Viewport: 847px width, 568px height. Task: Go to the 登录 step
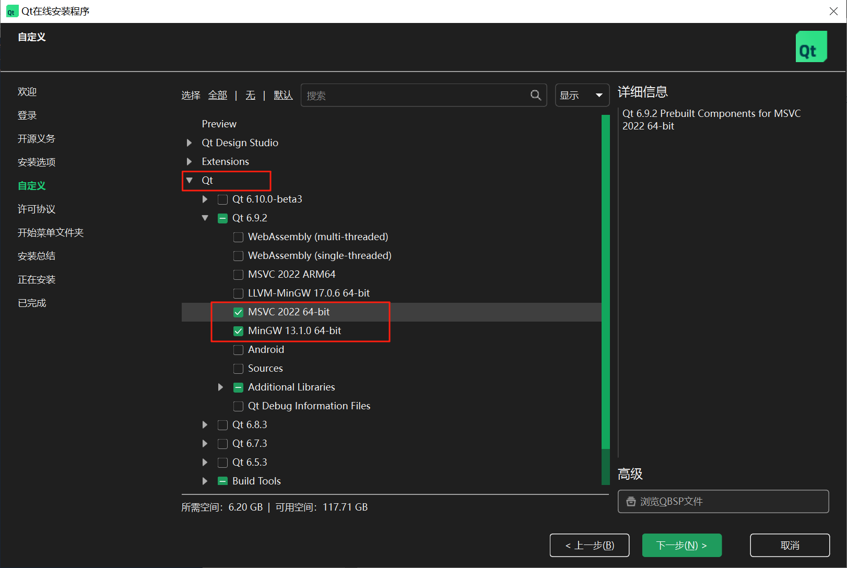click(27, 115)
